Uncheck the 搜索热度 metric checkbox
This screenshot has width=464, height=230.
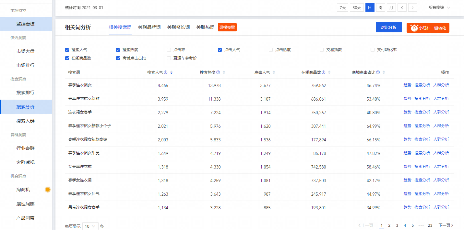[118, 50]
